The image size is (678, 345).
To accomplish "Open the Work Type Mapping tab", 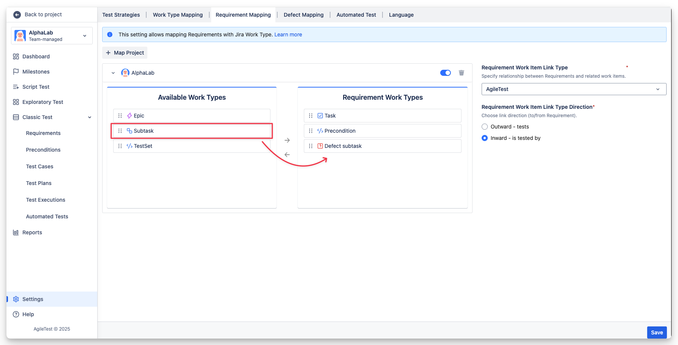I will 178,15.
